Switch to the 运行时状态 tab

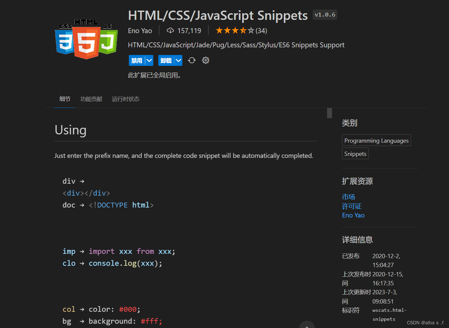click(126, 99)
